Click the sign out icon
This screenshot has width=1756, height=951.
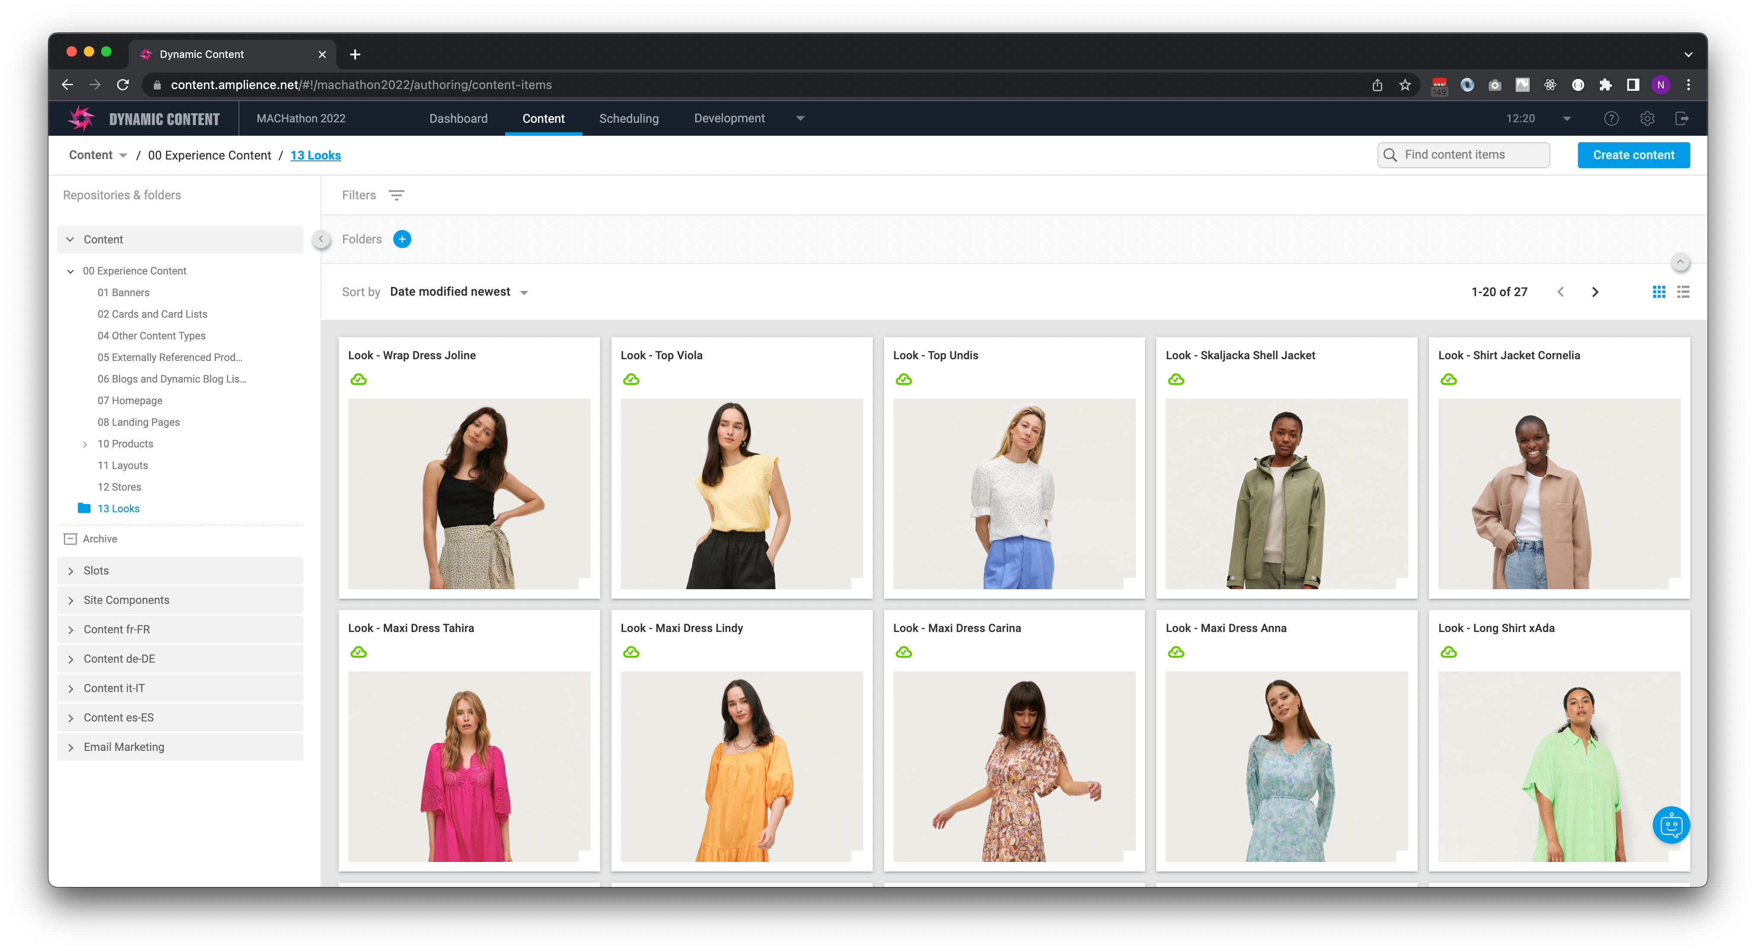[x=1683, y=118]
